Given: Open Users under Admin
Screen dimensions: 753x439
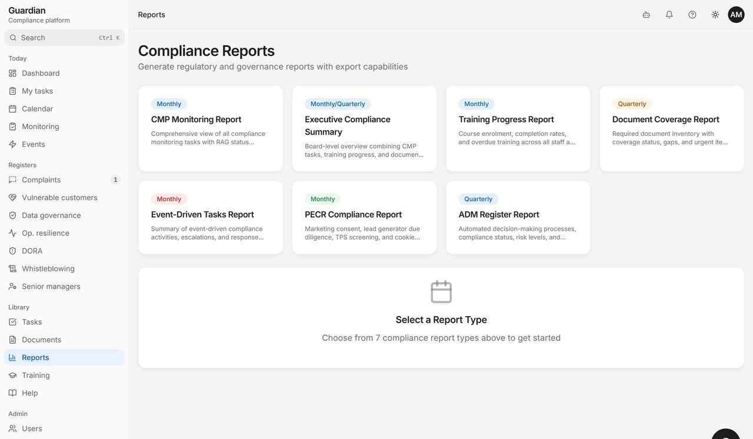Looking at the screenshot, I should click(x=65, y=428).
